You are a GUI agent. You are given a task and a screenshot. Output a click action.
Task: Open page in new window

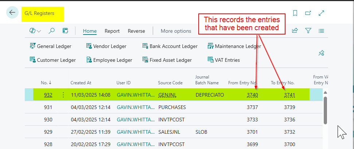coord(308,13)
